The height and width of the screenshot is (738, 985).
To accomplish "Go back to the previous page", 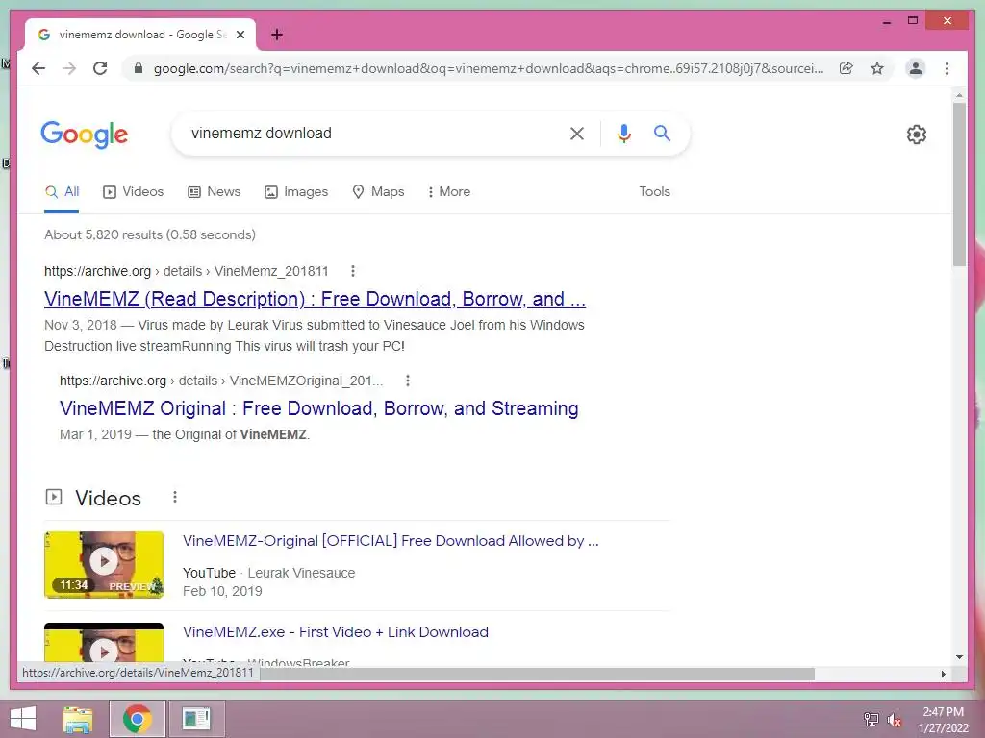I will (38, 68).
